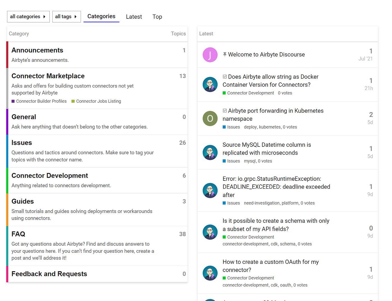Click avatar beside schema subset topic

coord(210,232)
